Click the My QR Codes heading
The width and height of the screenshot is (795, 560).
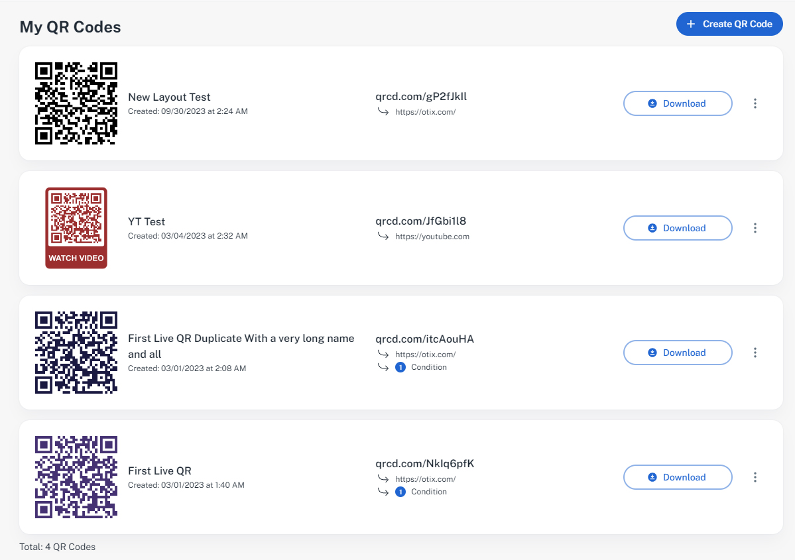click(70, 27)
